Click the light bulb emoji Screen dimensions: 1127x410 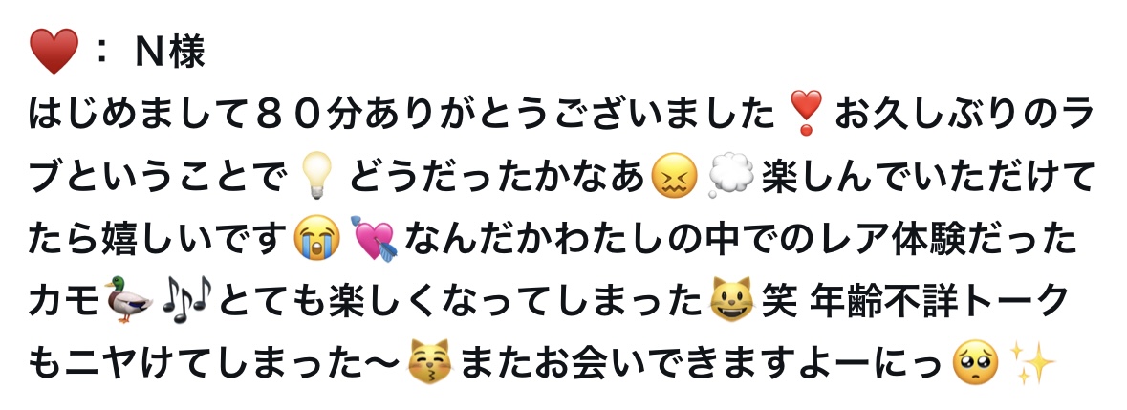point(313,177)
